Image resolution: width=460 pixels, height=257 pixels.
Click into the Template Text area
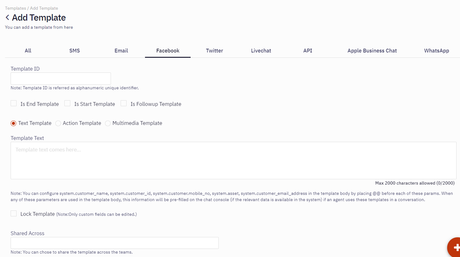click(x=233, y=161)
